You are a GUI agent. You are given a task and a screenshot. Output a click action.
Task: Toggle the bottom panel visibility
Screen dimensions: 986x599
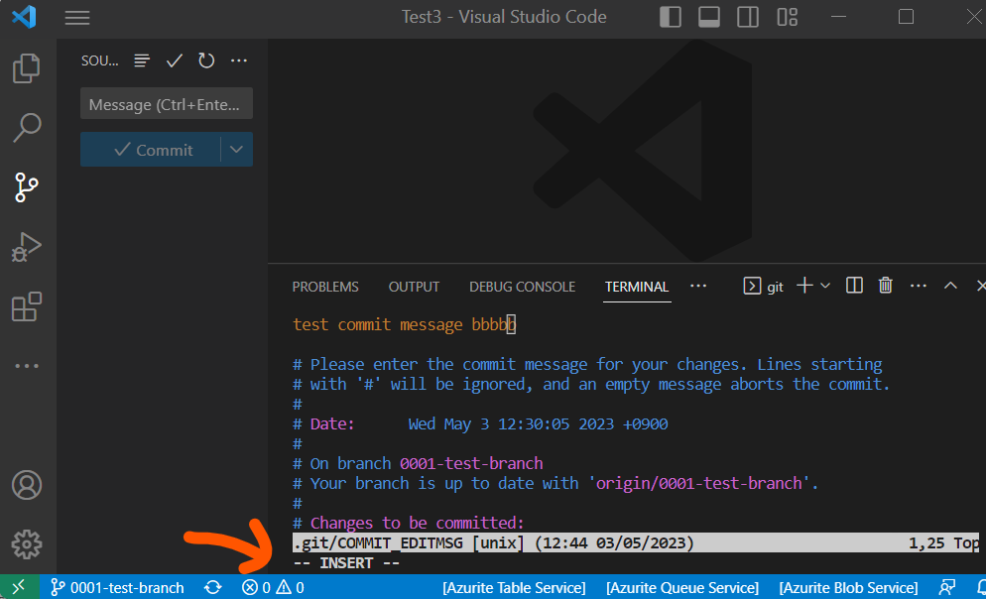pyautogui.click(x=709, y=17)
